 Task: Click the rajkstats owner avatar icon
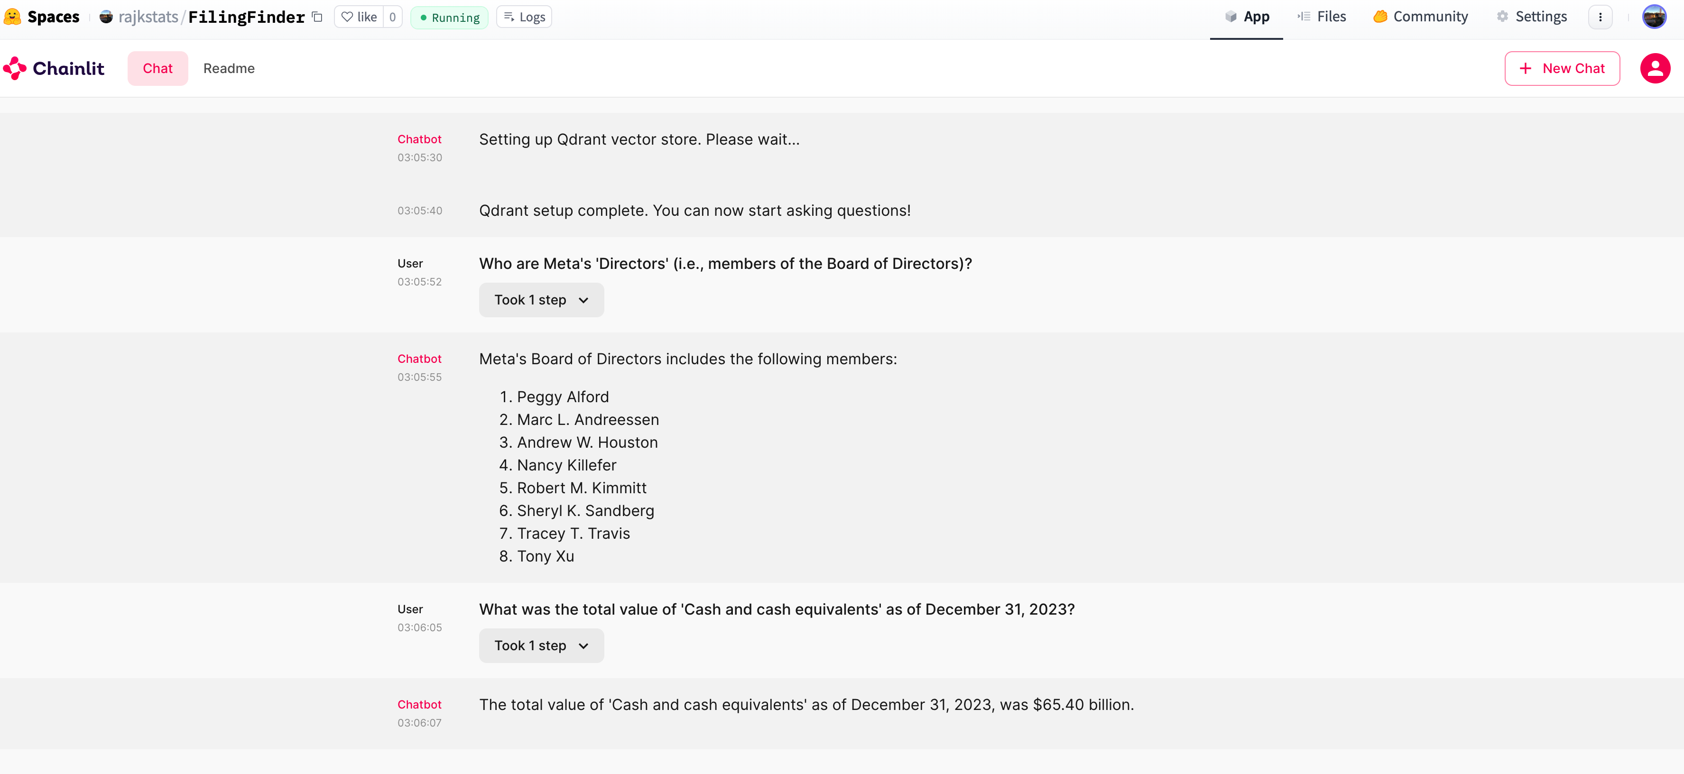click(106, 17)
